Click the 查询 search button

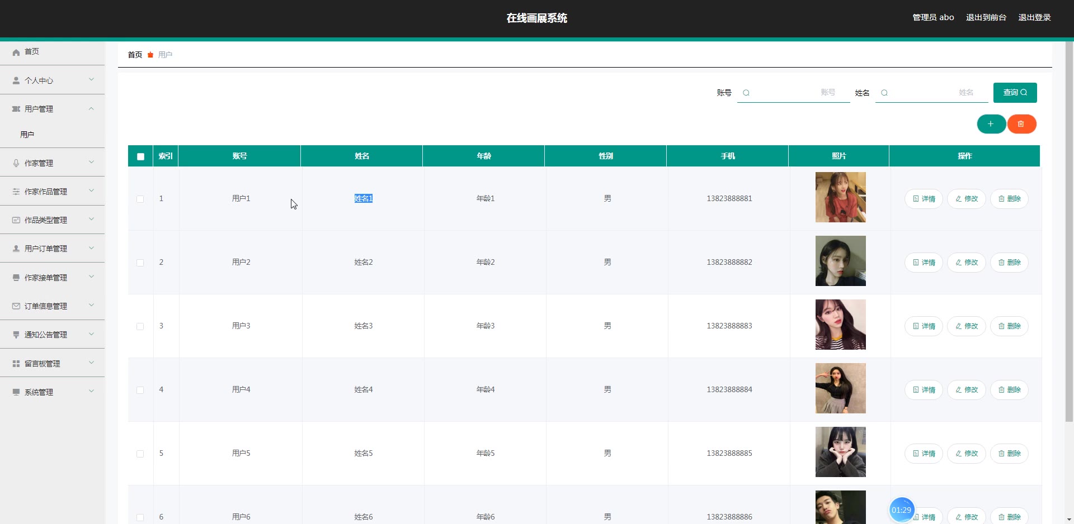[x=1015, y=93]
